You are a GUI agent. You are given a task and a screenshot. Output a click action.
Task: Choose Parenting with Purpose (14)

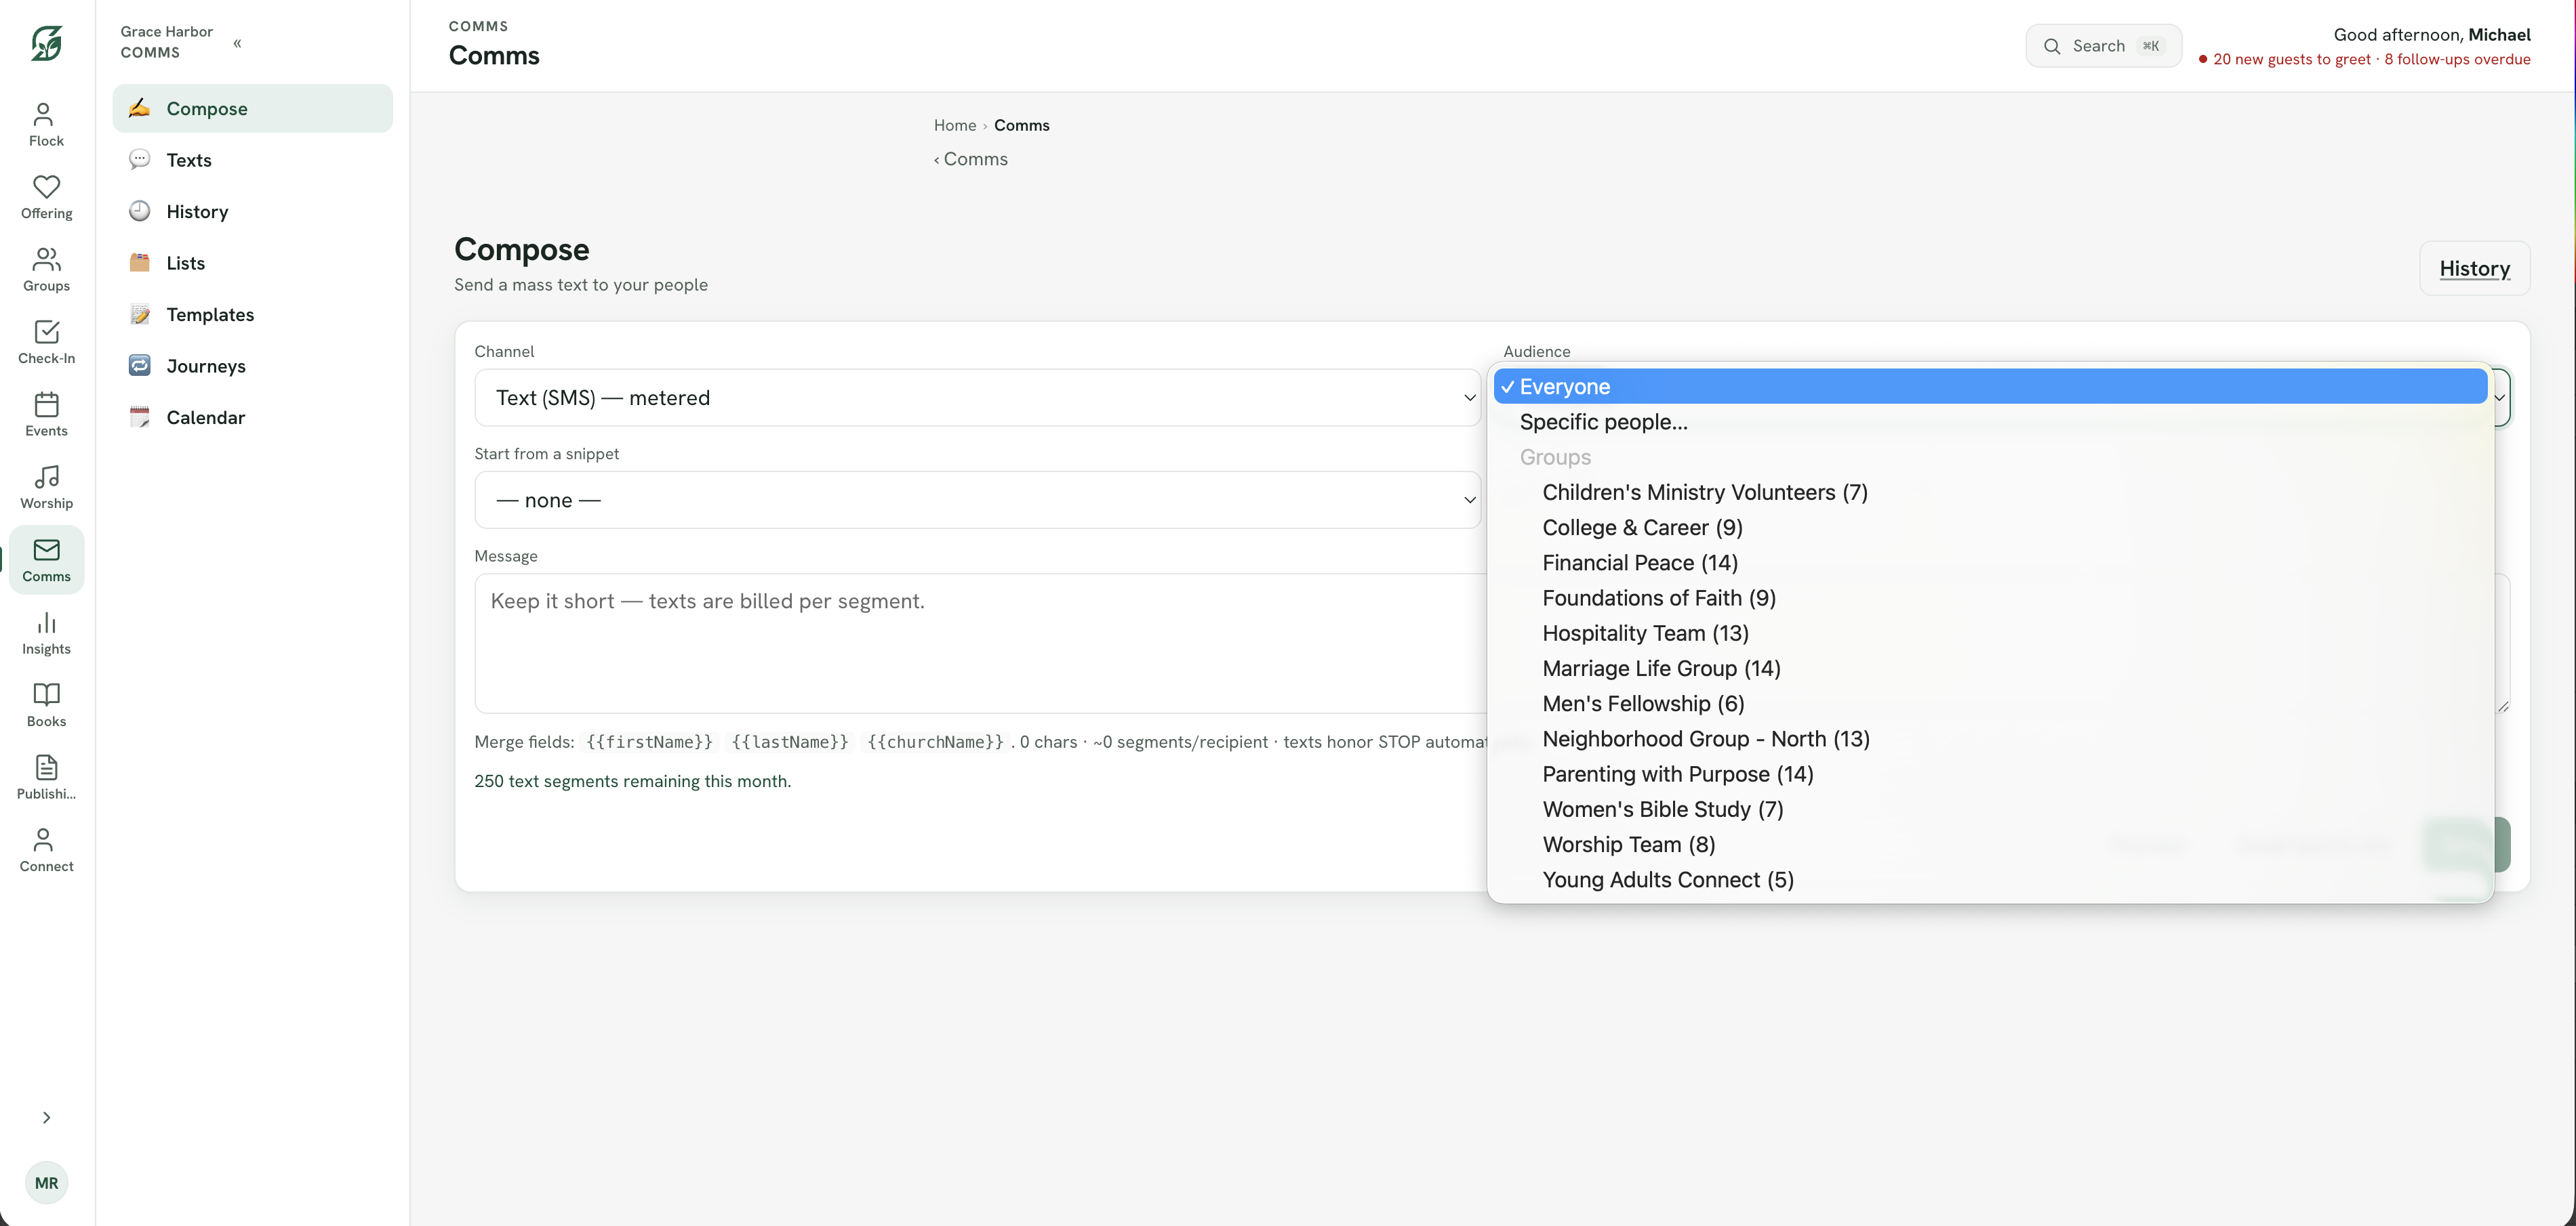point(1990,774)
